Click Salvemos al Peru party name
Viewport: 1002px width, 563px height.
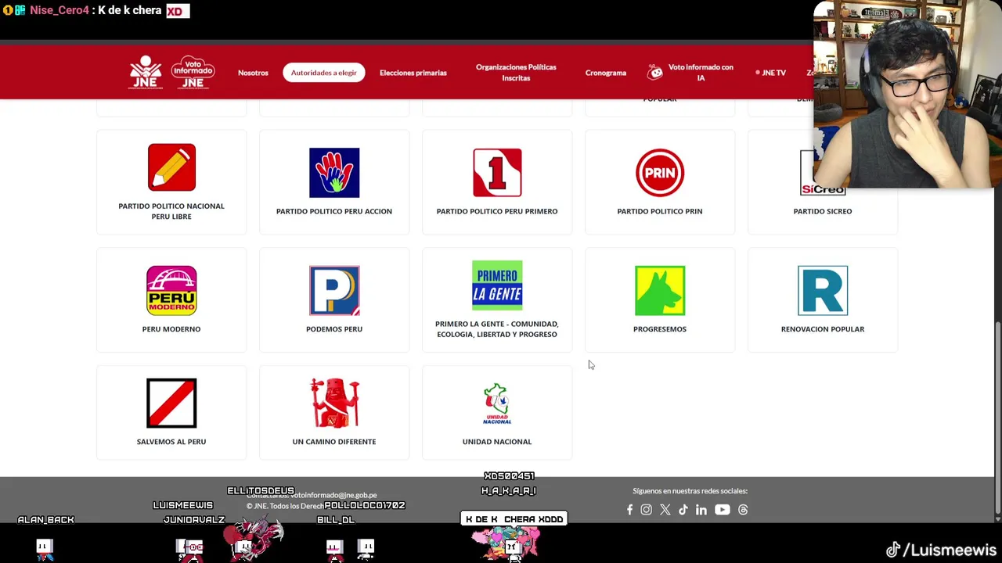pyautogui.click(x=171, y=442)
